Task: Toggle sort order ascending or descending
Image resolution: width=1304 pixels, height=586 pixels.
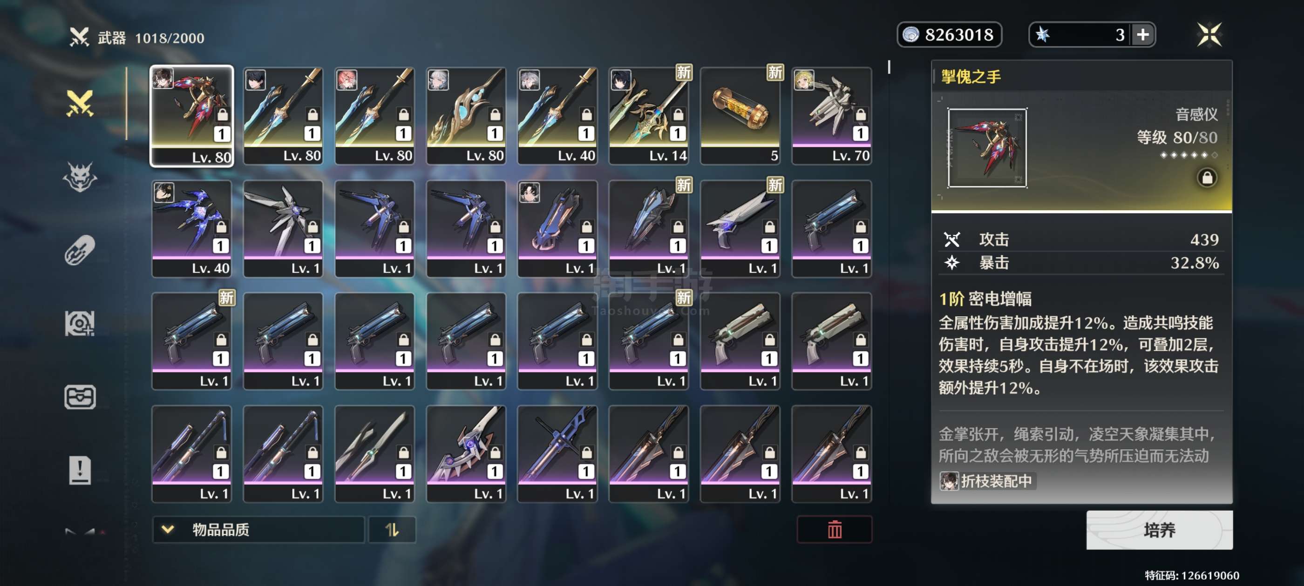Action: [x=392, y=529]
